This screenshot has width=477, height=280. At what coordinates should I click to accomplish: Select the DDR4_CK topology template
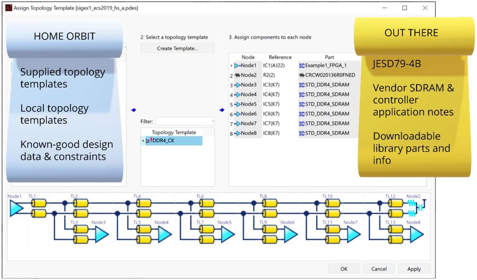click(165, 141)
